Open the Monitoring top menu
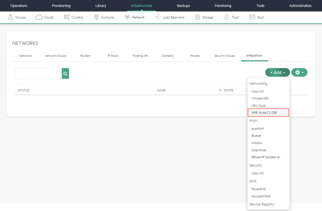 point(223,6)
